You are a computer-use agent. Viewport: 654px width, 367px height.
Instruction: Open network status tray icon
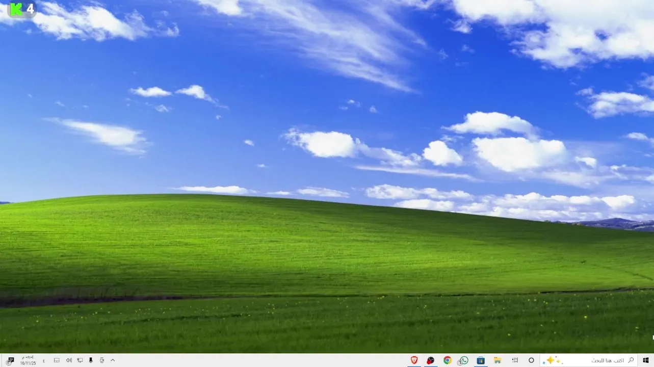click(80, 360)
